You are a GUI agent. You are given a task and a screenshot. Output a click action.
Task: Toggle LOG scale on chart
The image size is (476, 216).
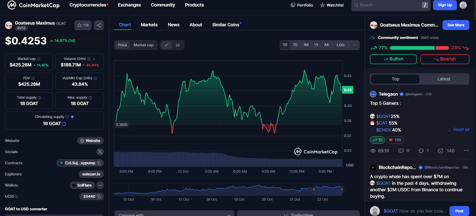pos(340,45)
